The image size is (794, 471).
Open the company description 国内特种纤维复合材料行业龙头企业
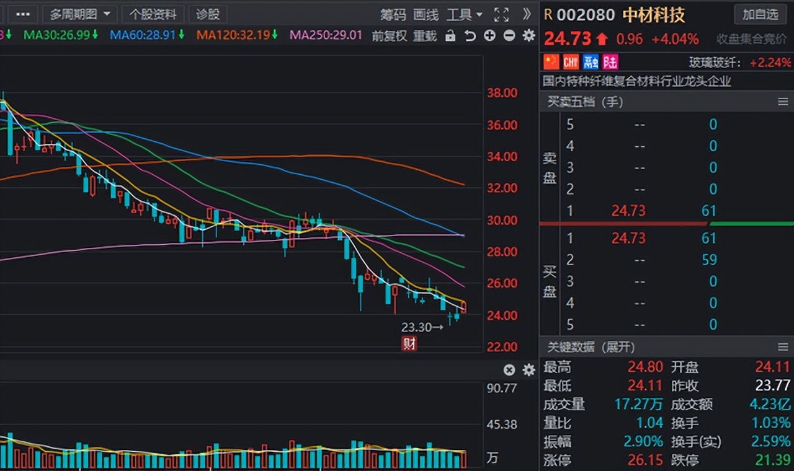[637, 81]
